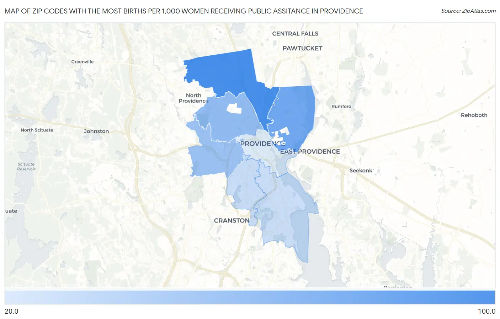Screen dimensions: 500x319
Task: Click the CRANSTON map label
Action: tap(232, 220)
